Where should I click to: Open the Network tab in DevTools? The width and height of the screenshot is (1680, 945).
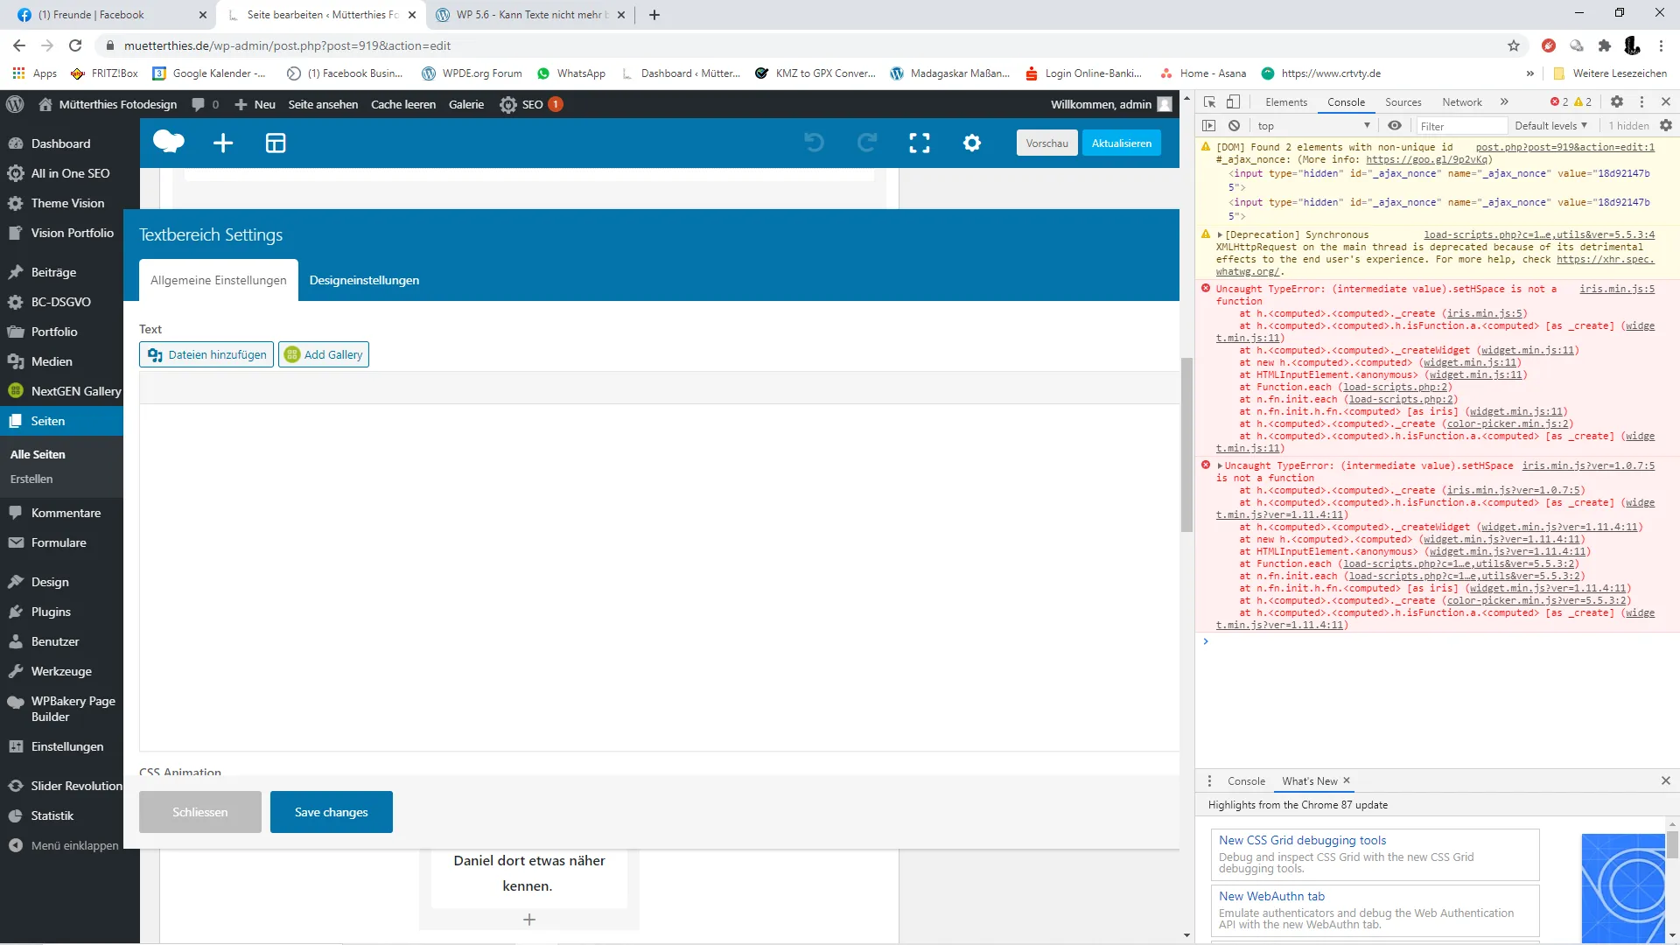[x=1462, y=102]
